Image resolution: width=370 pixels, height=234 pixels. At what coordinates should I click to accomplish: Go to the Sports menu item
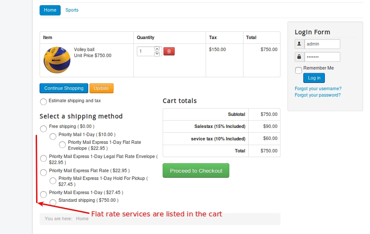click(72, 10)
